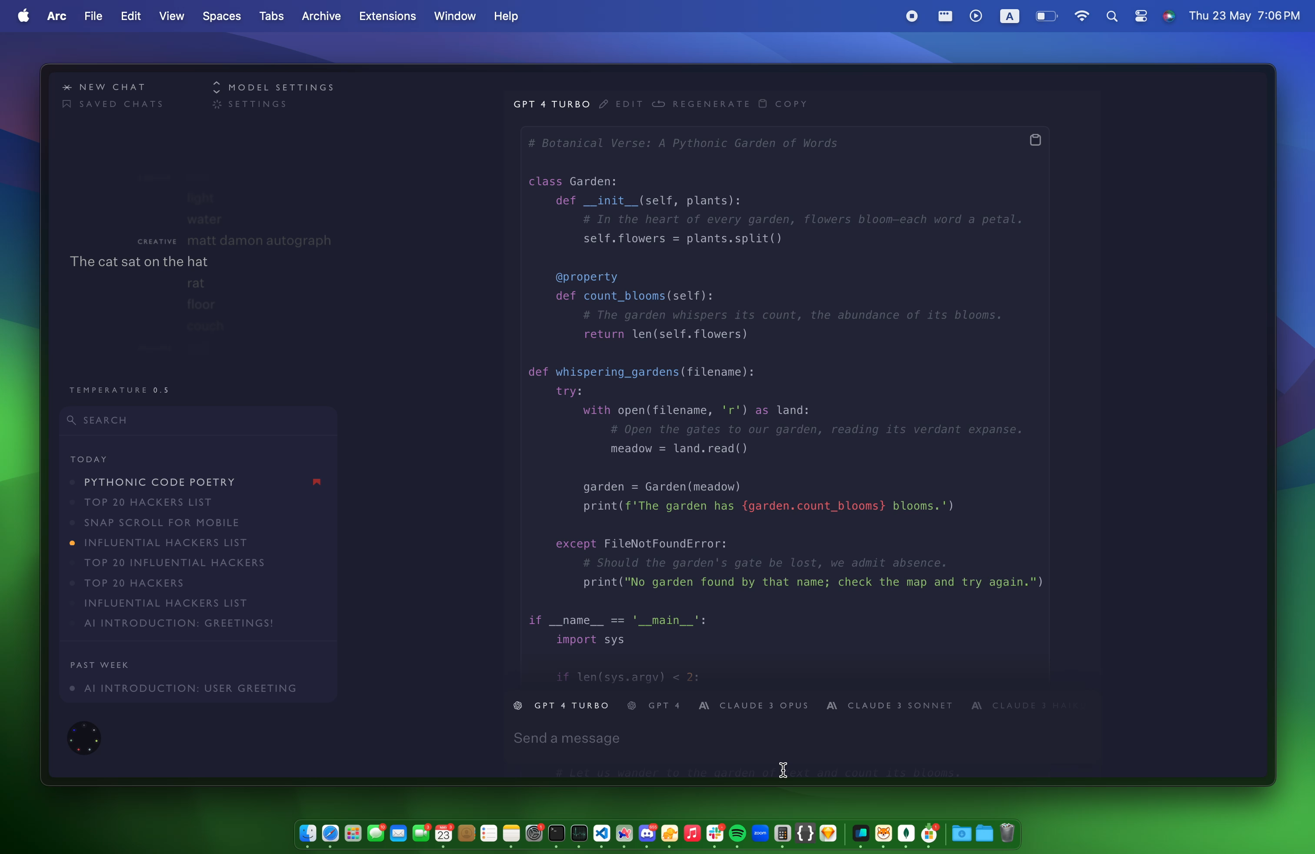Open the Archive menu

pos(321,16)
